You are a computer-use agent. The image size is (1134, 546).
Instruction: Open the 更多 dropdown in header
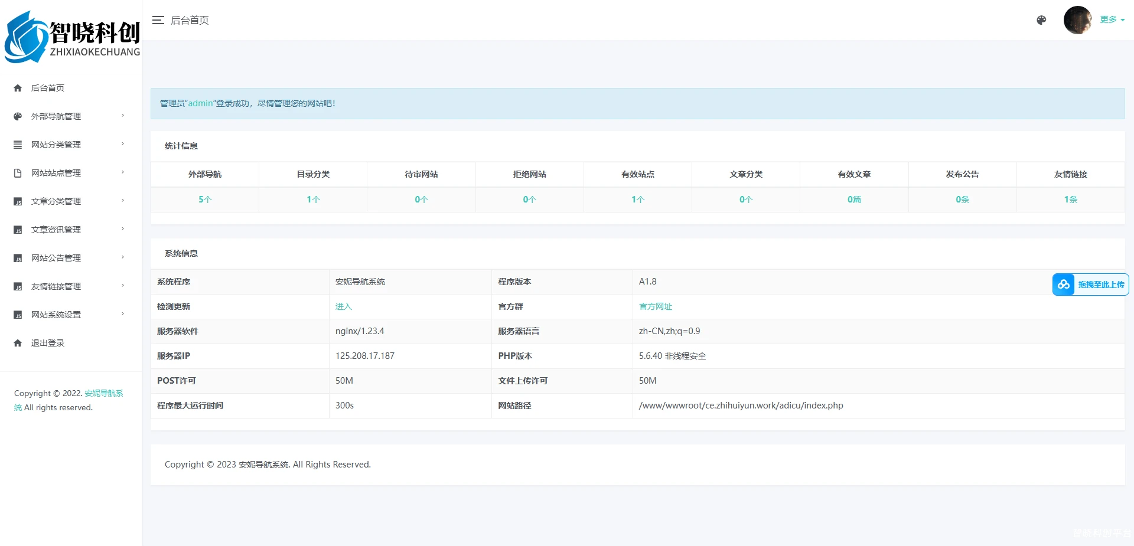(x=1112, y=19)
